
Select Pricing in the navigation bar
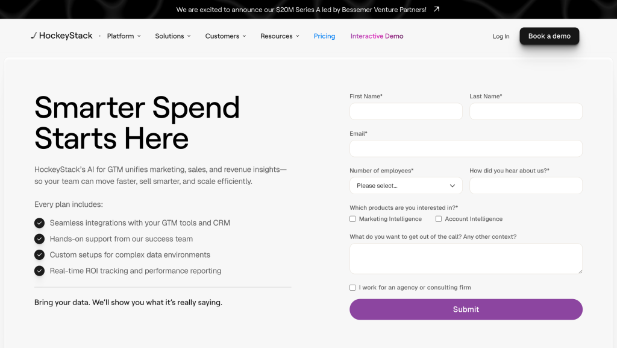click(x=324, y=36)
